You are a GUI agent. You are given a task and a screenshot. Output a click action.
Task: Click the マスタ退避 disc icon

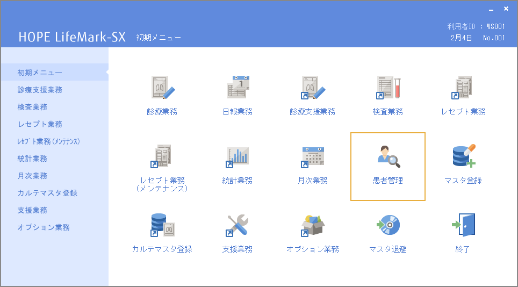[388, 225]
